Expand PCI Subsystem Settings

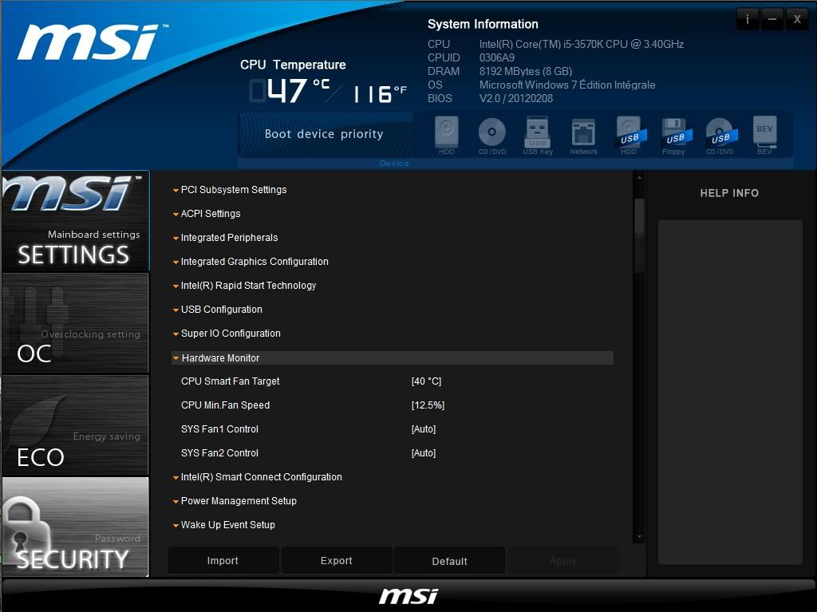click(x=233, y=190)
